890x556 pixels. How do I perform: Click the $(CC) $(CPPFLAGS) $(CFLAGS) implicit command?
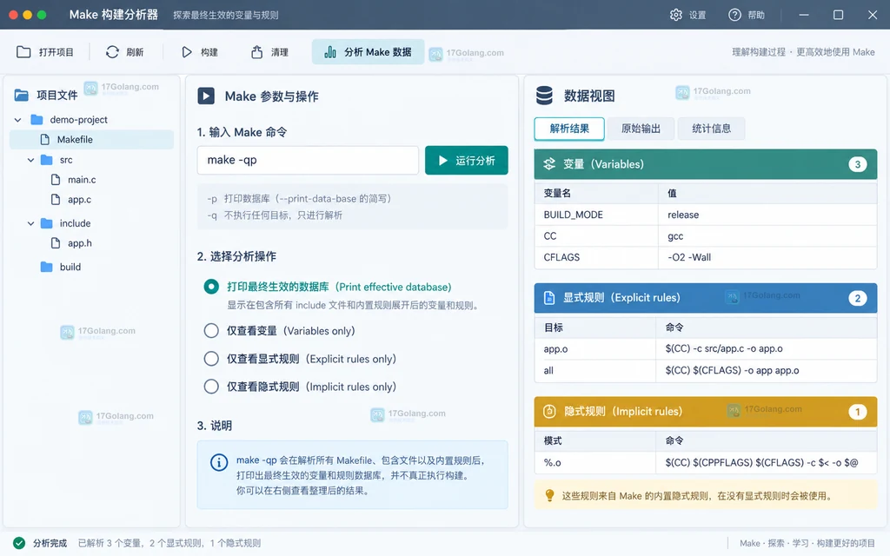point(767,463)
